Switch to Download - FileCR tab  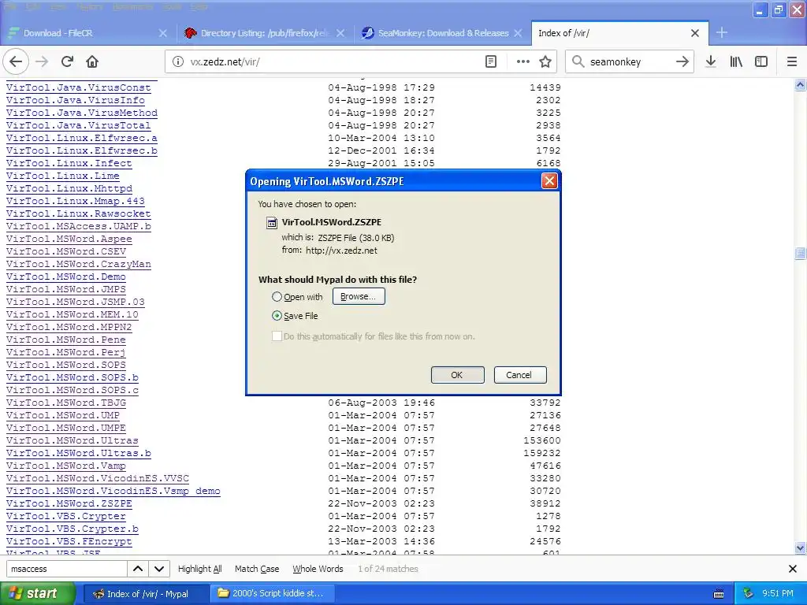point(87,33)
